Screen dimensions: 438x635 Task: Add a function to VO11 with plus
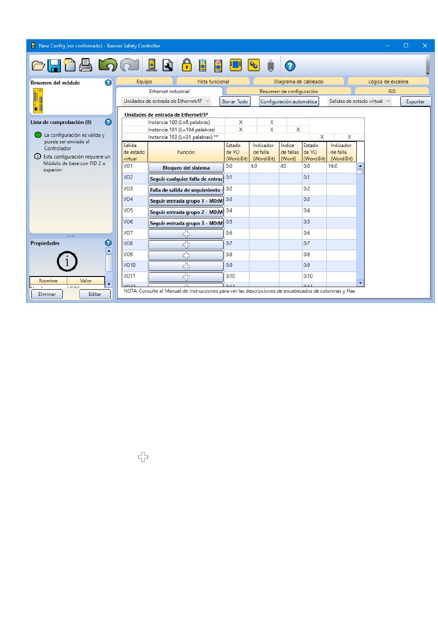point(186,277)
